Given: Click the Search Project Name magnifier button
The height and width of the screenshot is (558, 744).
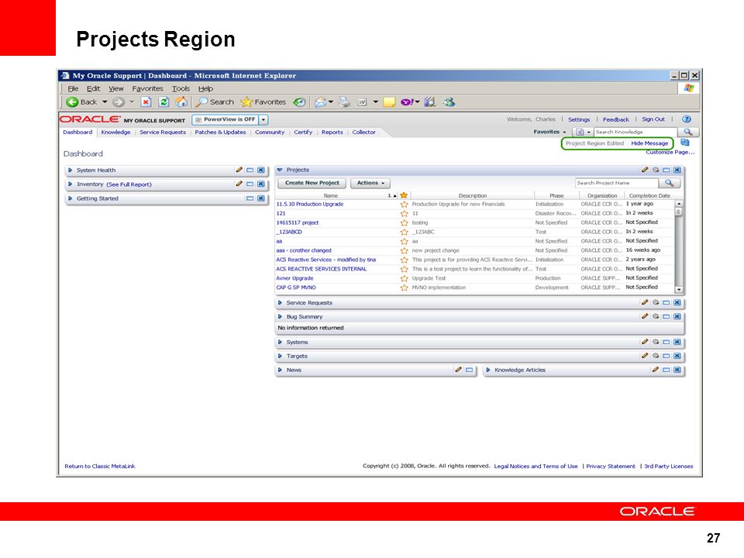Looking at the screenshot, I should [x=670, y=183].
